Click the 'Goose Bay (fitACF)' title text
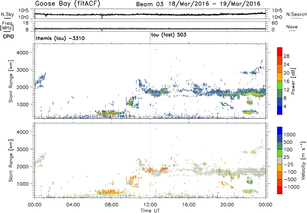 [x=68, y=3]
